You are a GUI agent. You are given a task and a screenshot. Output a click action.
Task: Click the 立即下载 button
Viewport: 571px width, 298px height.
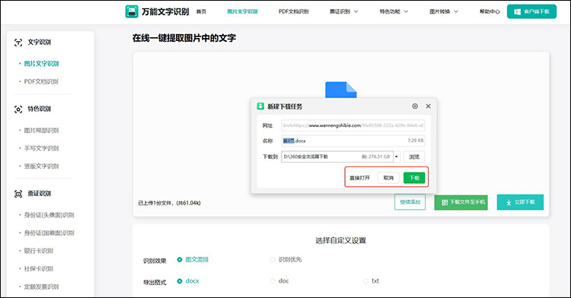tap(520, 202)
